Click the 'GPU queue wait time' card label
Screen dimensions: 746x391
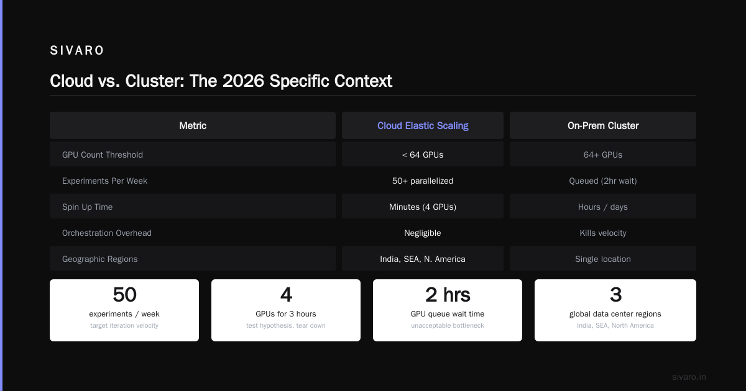[448, 314]
